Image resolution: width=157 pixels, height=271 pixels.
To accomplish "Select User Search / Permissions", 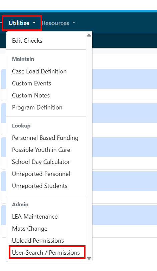I will pos(46,253).
